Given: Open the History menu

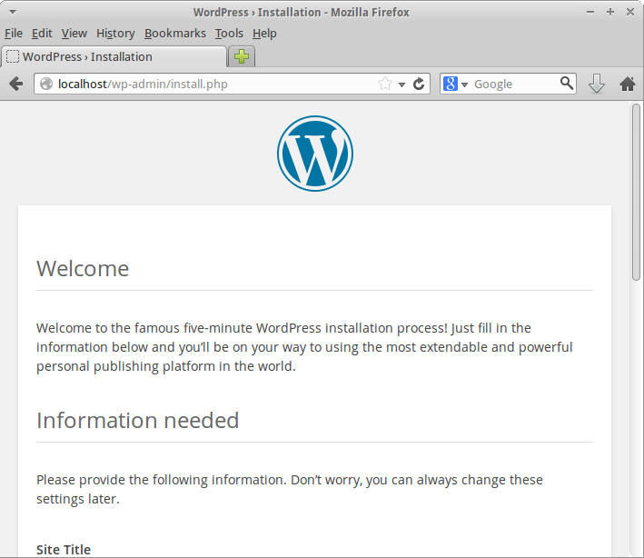Looking at the screenshot, I should [115, 34].
